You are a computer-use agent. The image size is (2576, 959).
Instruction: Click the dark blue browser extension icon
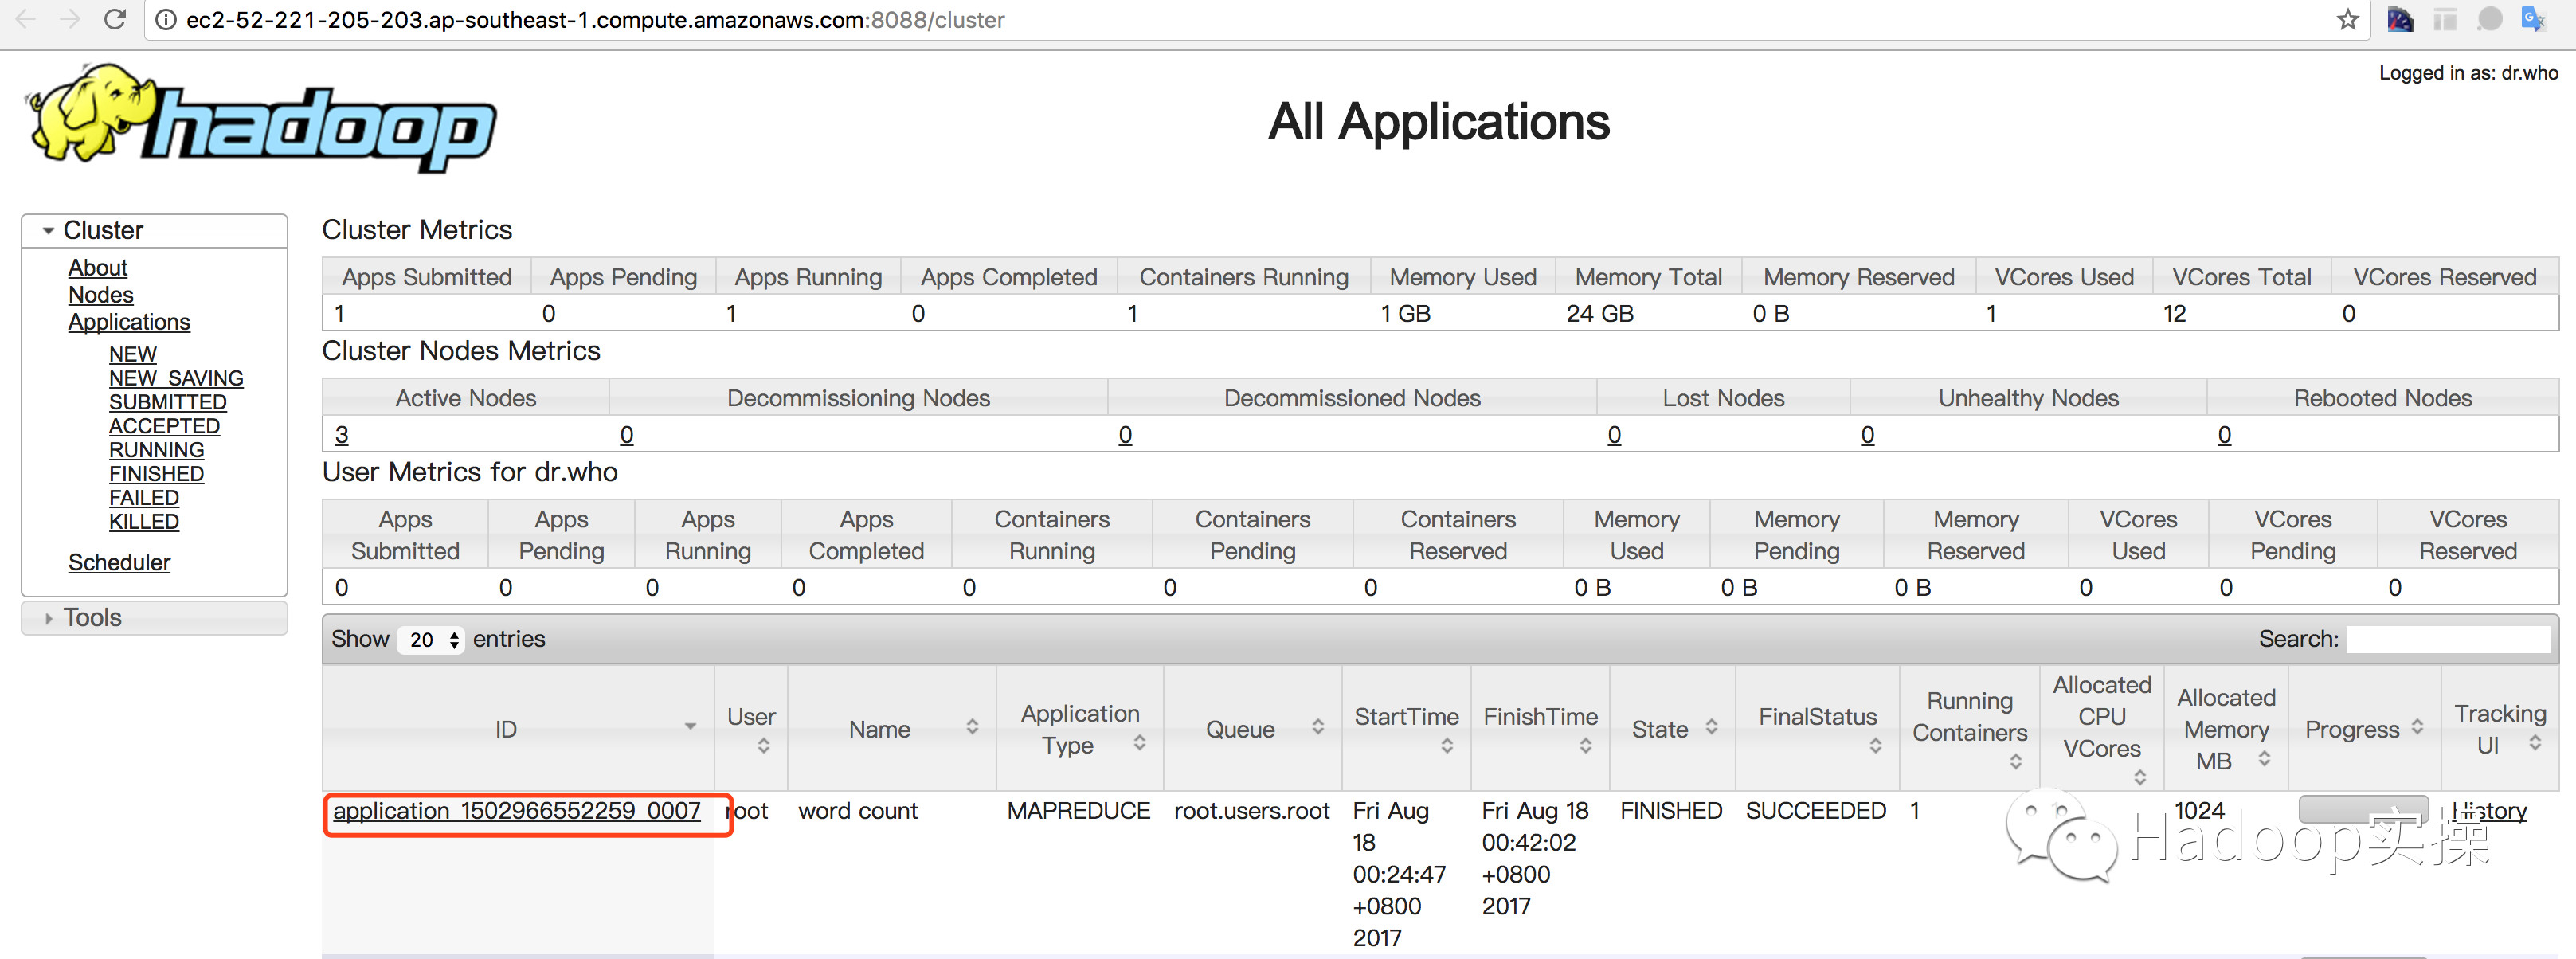pyautogui.click(x=2400, y=19)
